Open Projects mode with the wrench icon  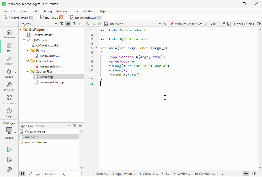click(9, 87)
